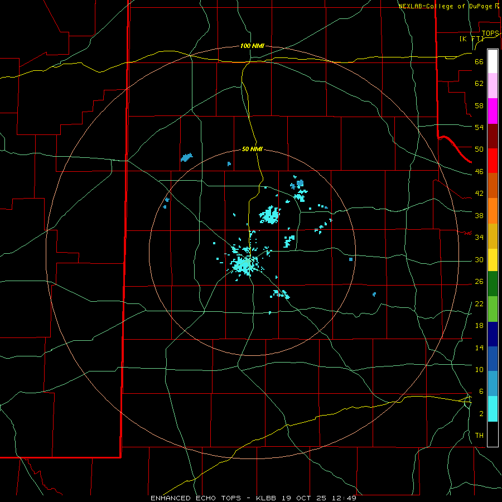The height and width of the screenshot is (502, 502).
Task: Select the TH threshold label
Action: coord(479,435)
